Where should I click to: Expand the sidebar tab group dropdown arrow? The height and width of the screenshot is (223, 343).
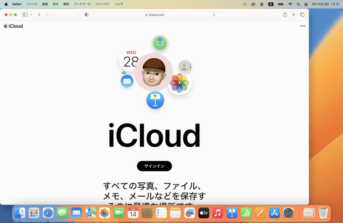31,15
